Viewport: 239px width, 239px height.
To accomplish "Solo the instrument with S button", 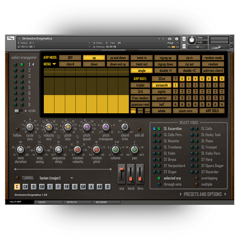I will pyautogui.click(x=184, y=39).
